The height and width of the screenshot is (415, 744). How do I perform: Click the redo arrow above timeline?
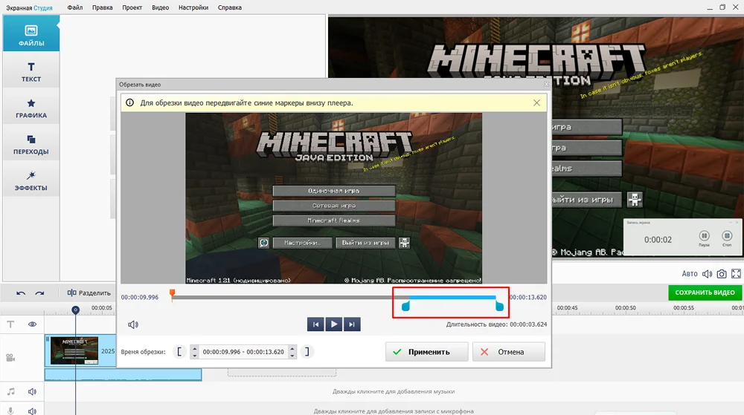(39, 293)
